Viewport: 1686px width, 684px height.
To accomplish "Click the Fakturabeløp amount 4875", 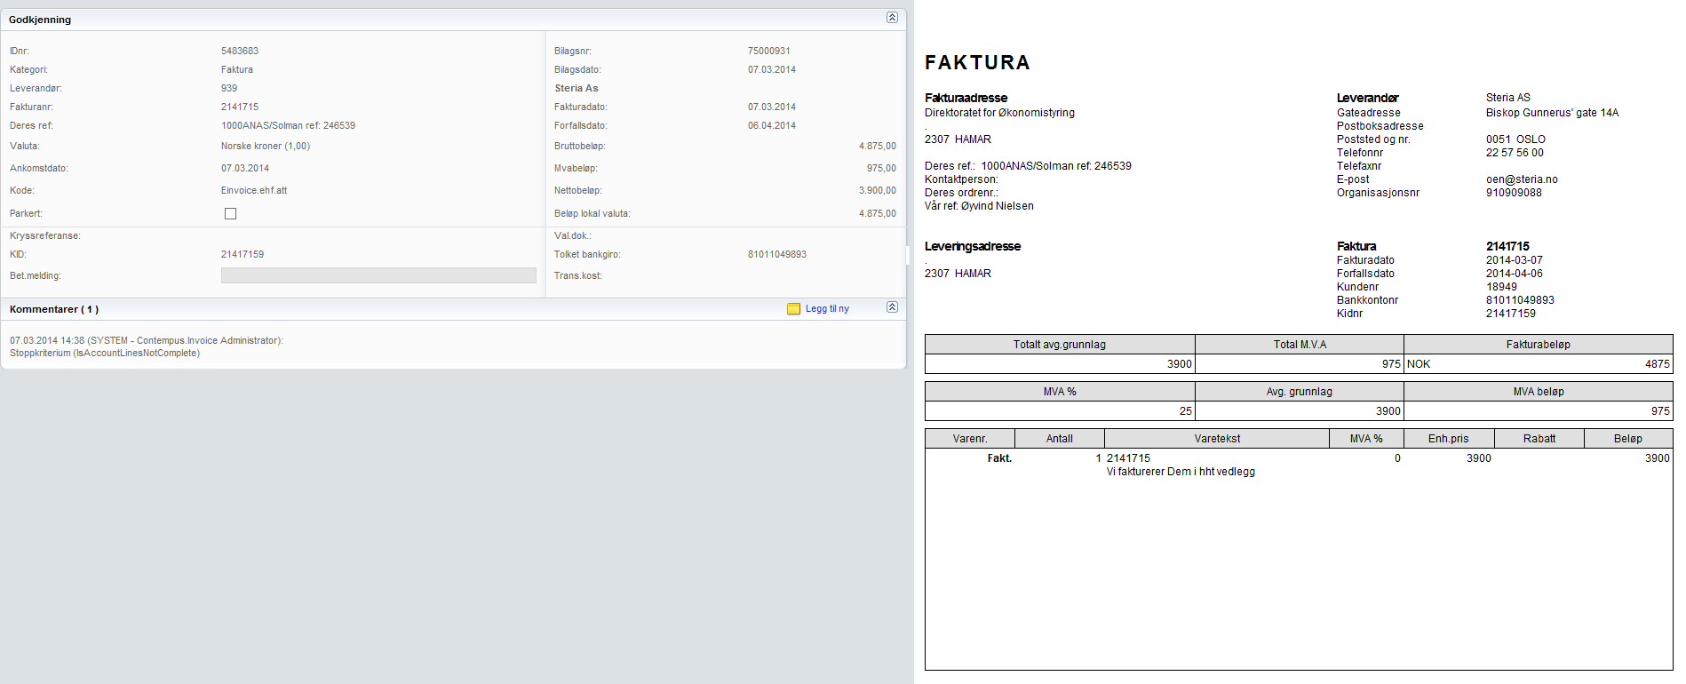I will [1657, 364].
